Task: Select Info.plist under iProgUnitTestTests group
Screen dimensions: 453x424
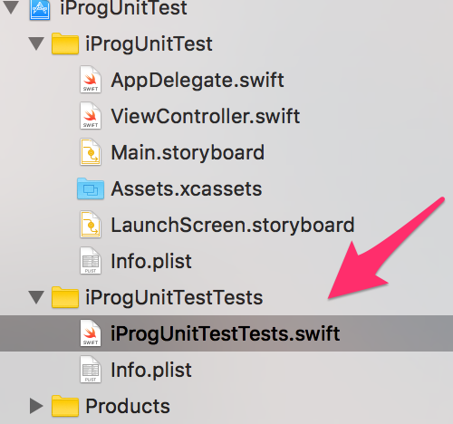Action: (151, 371)
